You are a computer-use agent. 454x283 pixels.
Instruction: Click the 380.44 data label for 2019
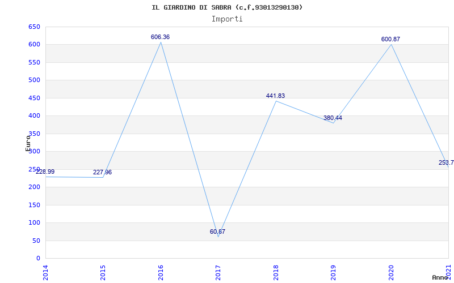(x=333, y=118)
